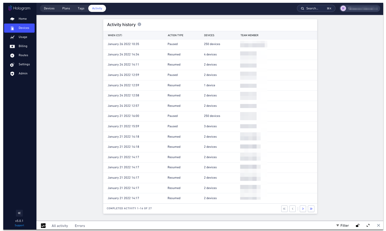Click the January 21 2022 15:59 entry
Image resolution: width=386 pixels, height=231 pixels.
(x=123, y=126)
